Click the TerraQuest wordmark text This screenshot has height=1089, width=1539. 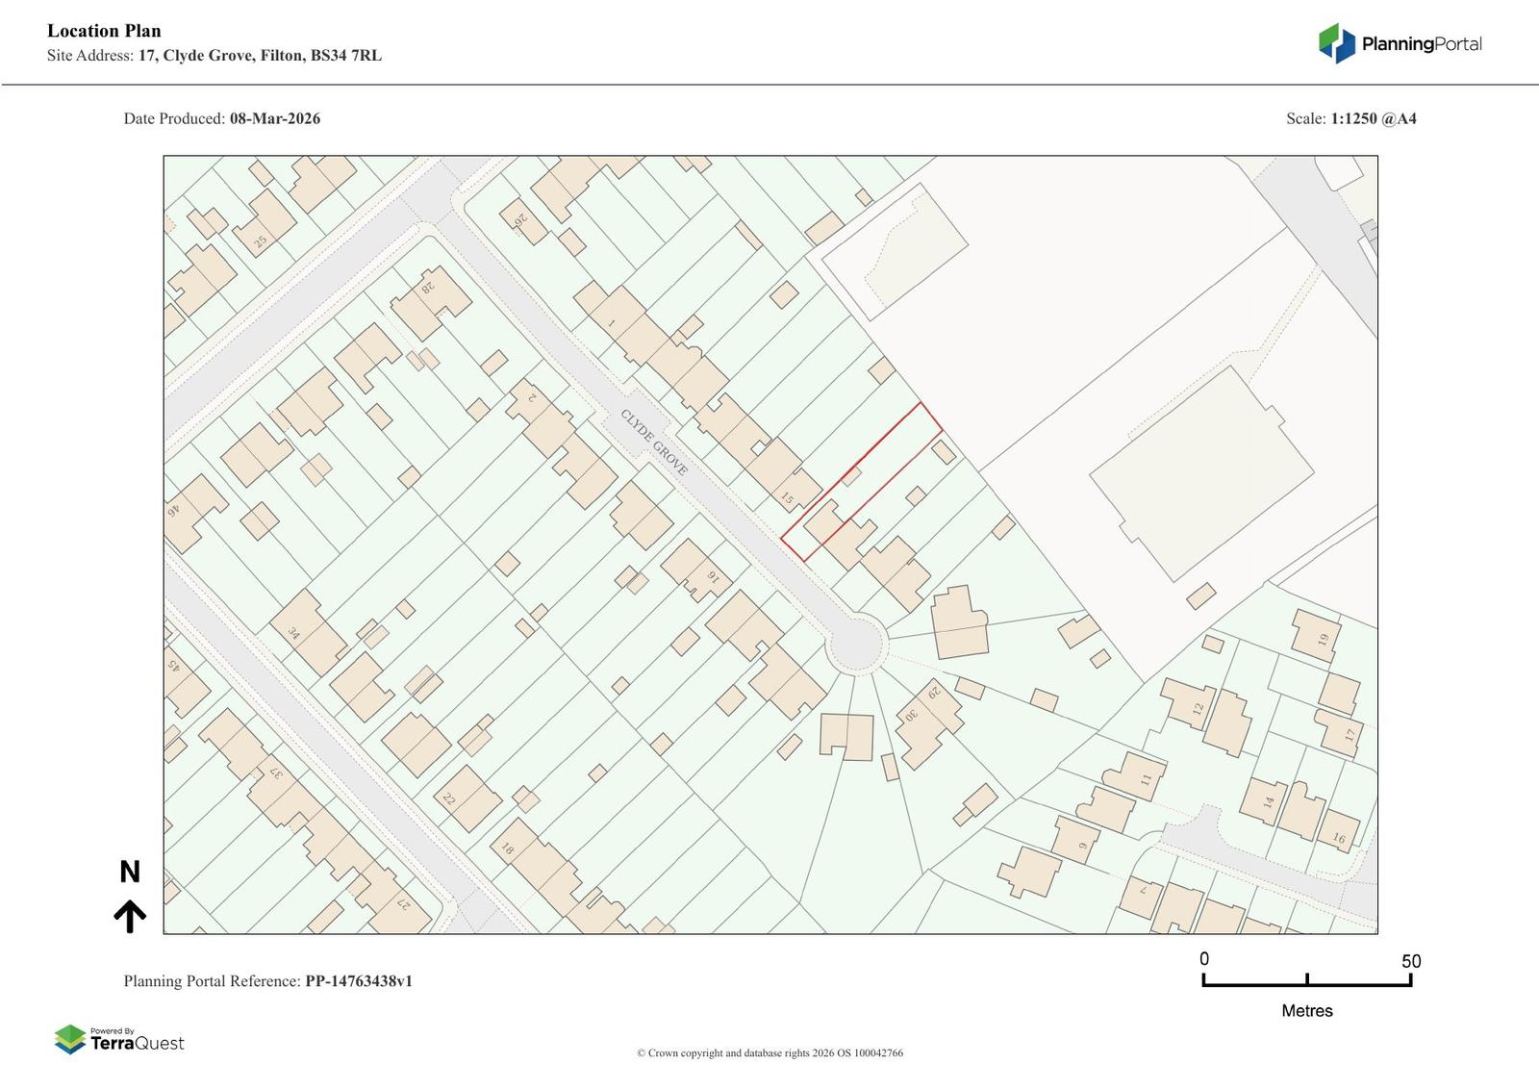click(x=138, y=1044)
